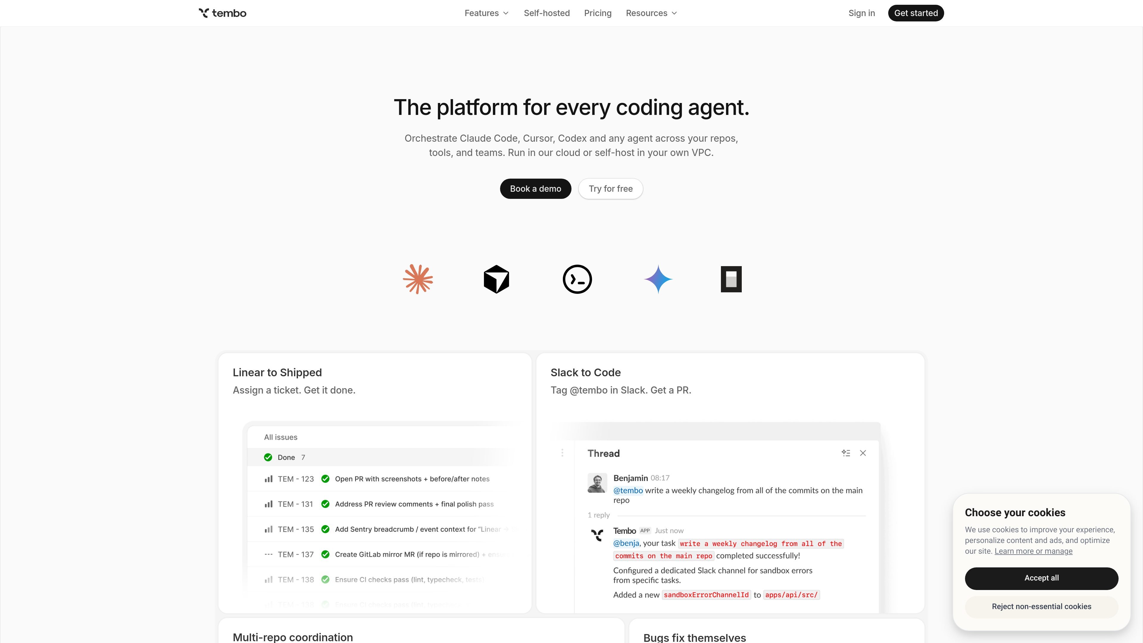The image size is (1143, 643).
Task: Click the "Bugs fix themselves" heading
Action: point(695,638)
